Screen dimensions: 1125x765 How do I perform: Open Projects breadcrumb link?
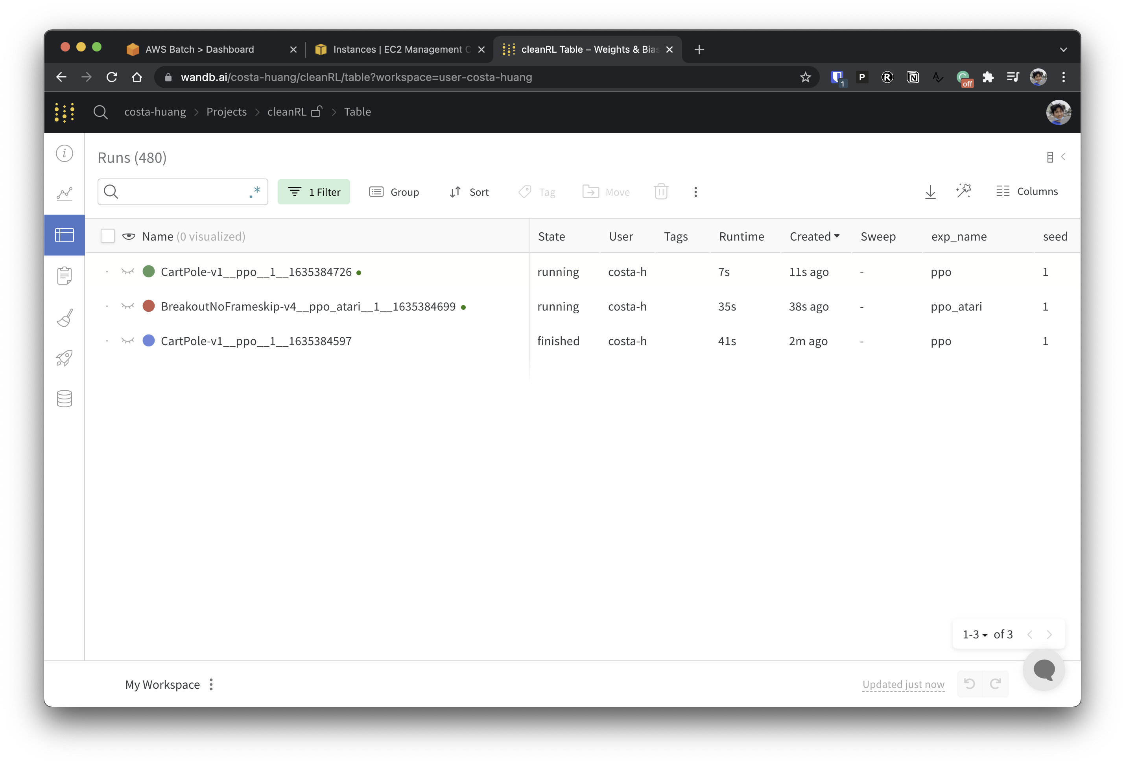click(226, 112)
